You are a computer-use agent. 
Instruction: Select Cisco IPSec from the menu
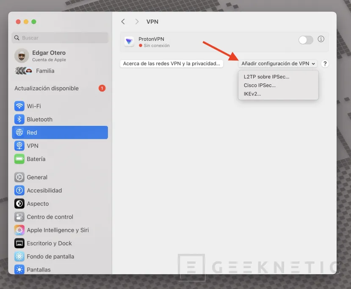(x=260, y=85)
